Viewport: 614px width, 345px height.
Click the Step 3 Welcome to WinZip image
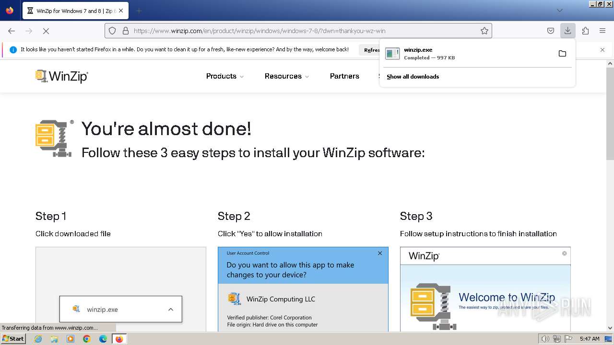click(485, 289)
